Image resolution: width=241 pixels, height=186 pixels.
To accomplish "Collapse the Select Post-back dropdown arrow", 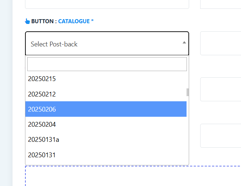I will [x=184, y=43].
